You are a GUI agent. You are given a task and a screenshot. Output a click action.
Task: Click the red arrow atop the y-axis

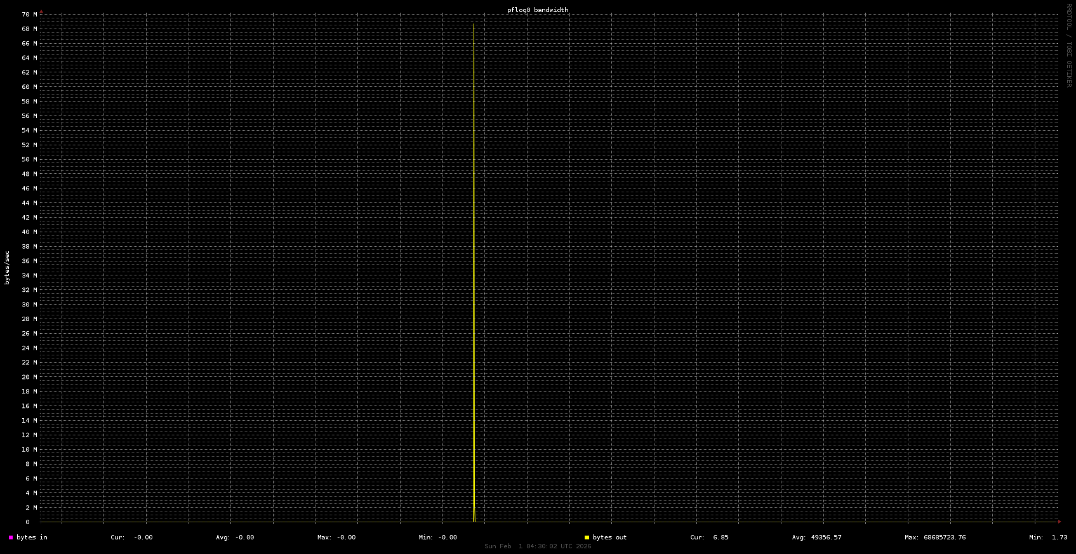[41, 11]
